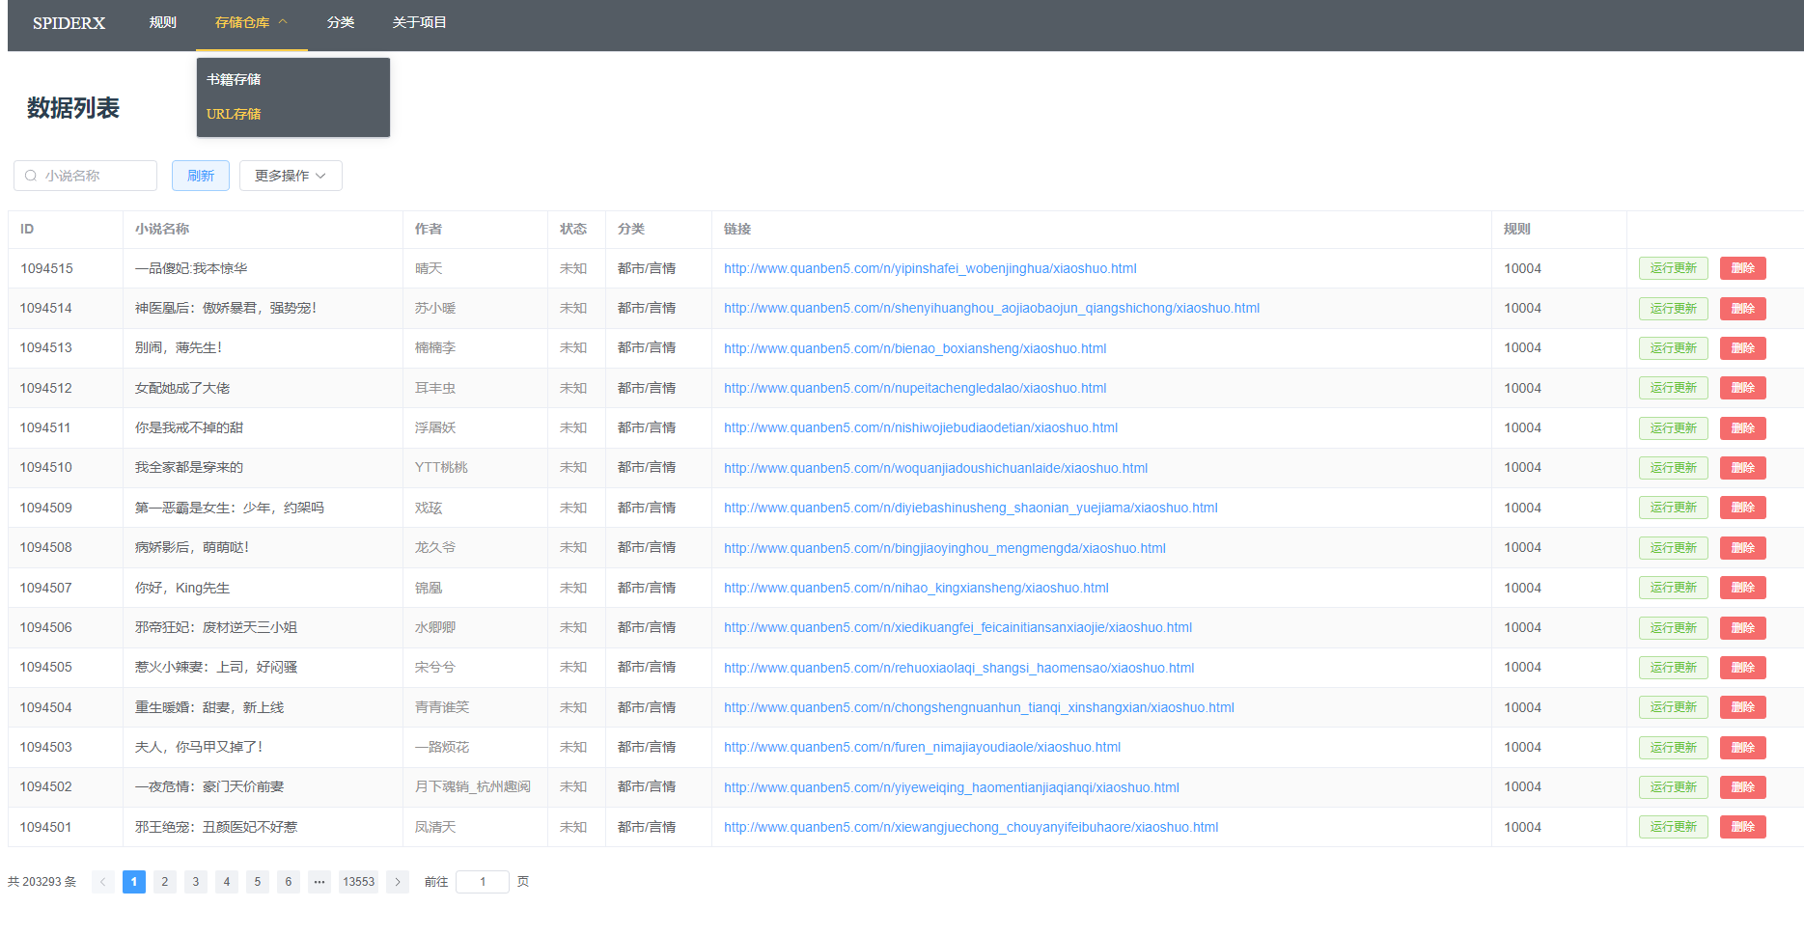1804x935 pixels.
Task: Open the nupeitachengledalao link
Action: (915, 388)
